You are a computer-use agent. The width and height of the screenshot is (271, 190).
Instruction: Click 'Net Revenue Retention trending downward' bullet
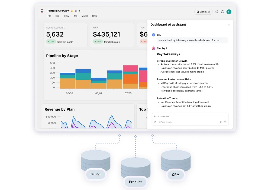tap(185, 102)
